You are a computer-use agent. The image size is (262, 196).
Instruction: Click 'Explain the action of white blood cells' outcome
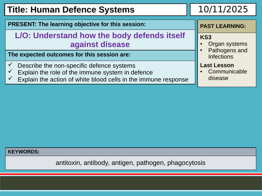[x=103, y=79]
